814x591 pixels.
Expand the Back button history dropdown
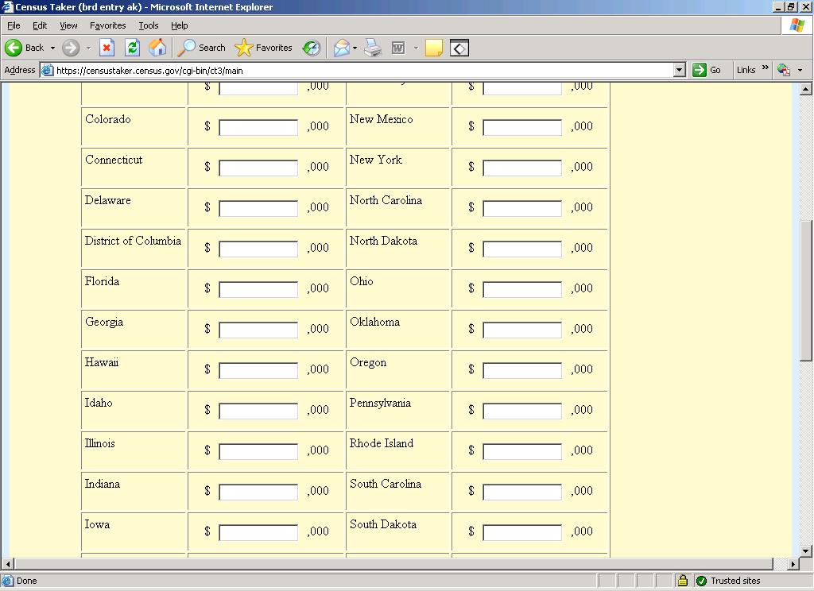(x=52, y=48)
